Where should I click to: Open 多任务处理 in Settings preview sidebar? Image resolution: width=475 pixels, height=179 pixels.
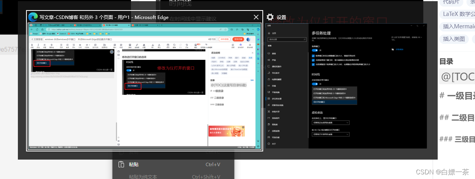pos(281,98)
